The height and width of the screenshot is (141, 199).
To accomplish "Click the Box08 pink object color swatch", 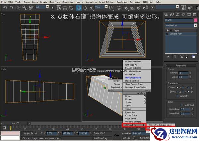I will (196, 20).
